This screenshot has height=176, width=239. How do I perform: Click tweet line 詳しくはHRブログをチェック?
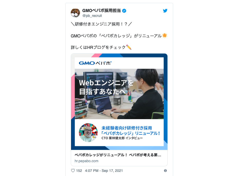98,47
